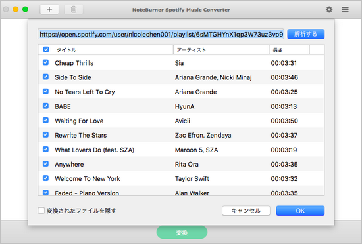Uncheck the Waiting For Love checkbox
This screenshot has width=362, height=244.
45,120
